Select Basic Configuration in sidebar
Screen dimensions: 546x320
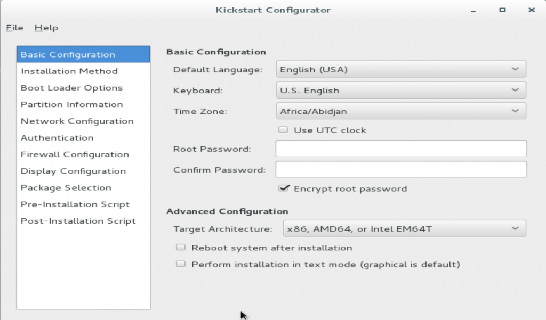coord(83,54)
